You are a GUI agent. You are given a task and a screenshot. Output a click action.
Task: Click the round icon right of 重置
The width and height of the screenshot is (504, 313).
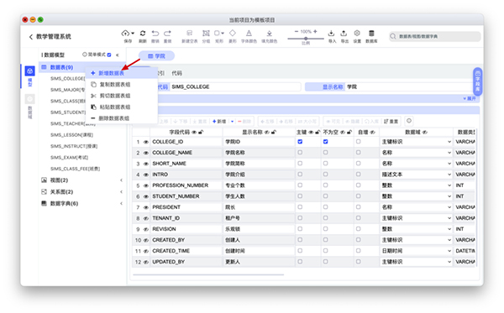(x=409, y=121)
